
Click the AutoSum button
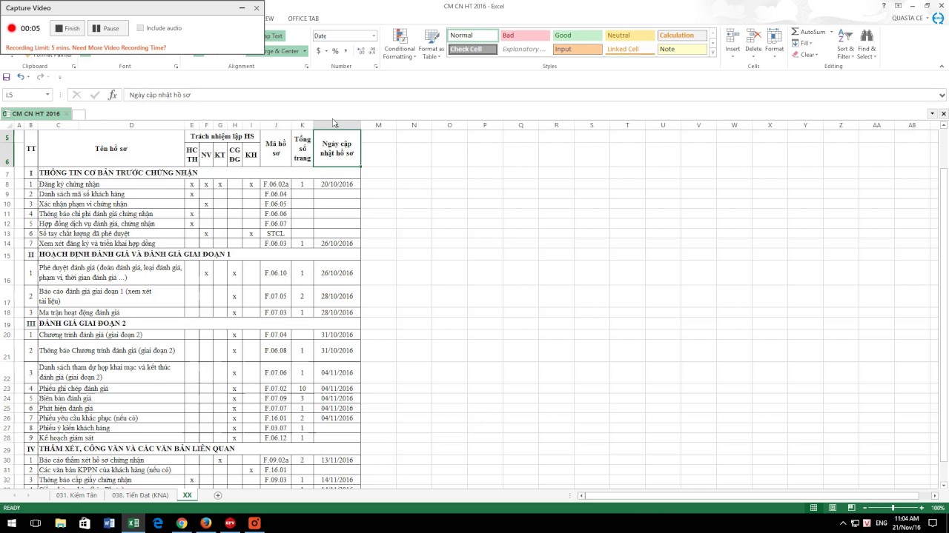808,32
